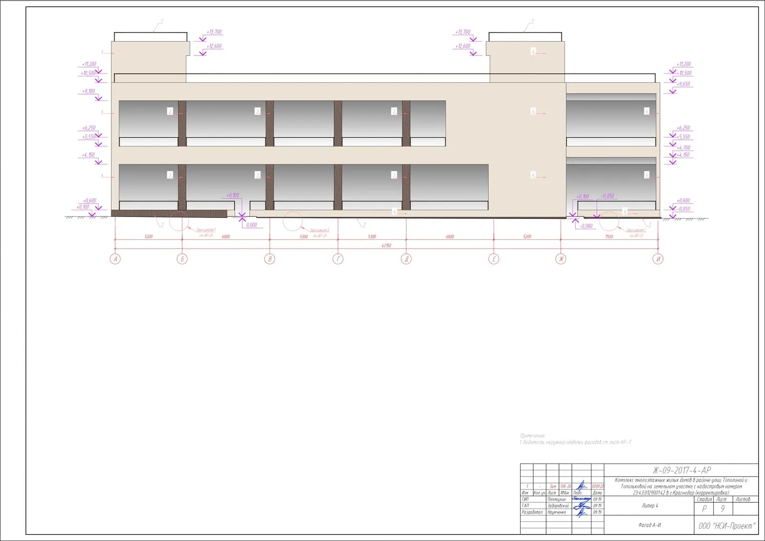Select the "Литер 4" title block cell

click(650, 506)
